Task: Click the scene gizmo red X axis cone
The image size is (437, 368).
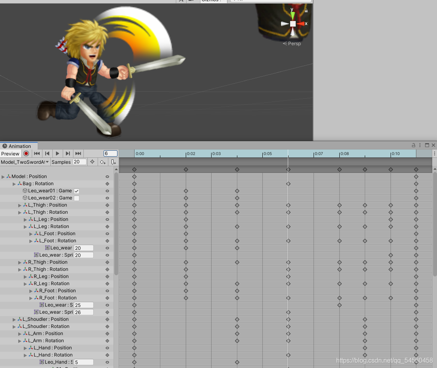Action: pos(300,24)
